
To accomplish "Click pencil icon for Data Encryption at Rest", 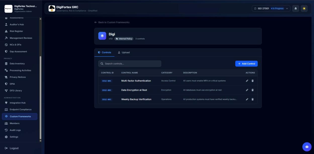I will 247,90.
